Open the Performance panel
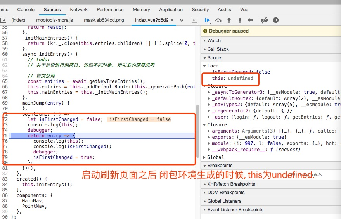Viewport: 341px width, 219px height. [110, 10]
